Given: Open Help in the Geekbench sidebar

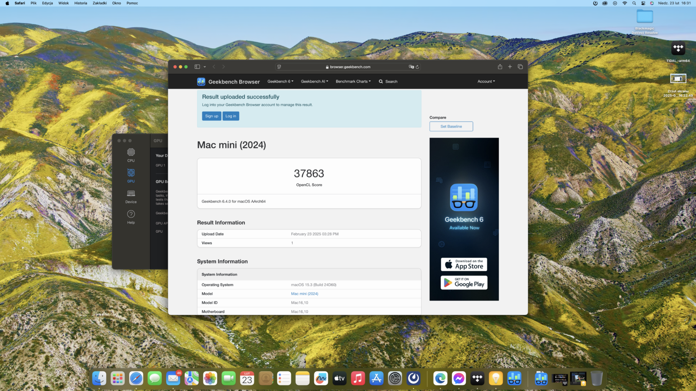Looking at the screenshot, I should pyautogui.click(x=131, y=216).
